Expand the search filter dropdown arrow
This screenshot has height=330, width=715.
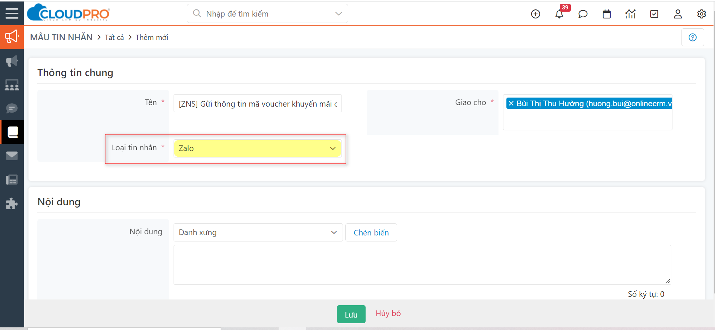coord(338,14)
